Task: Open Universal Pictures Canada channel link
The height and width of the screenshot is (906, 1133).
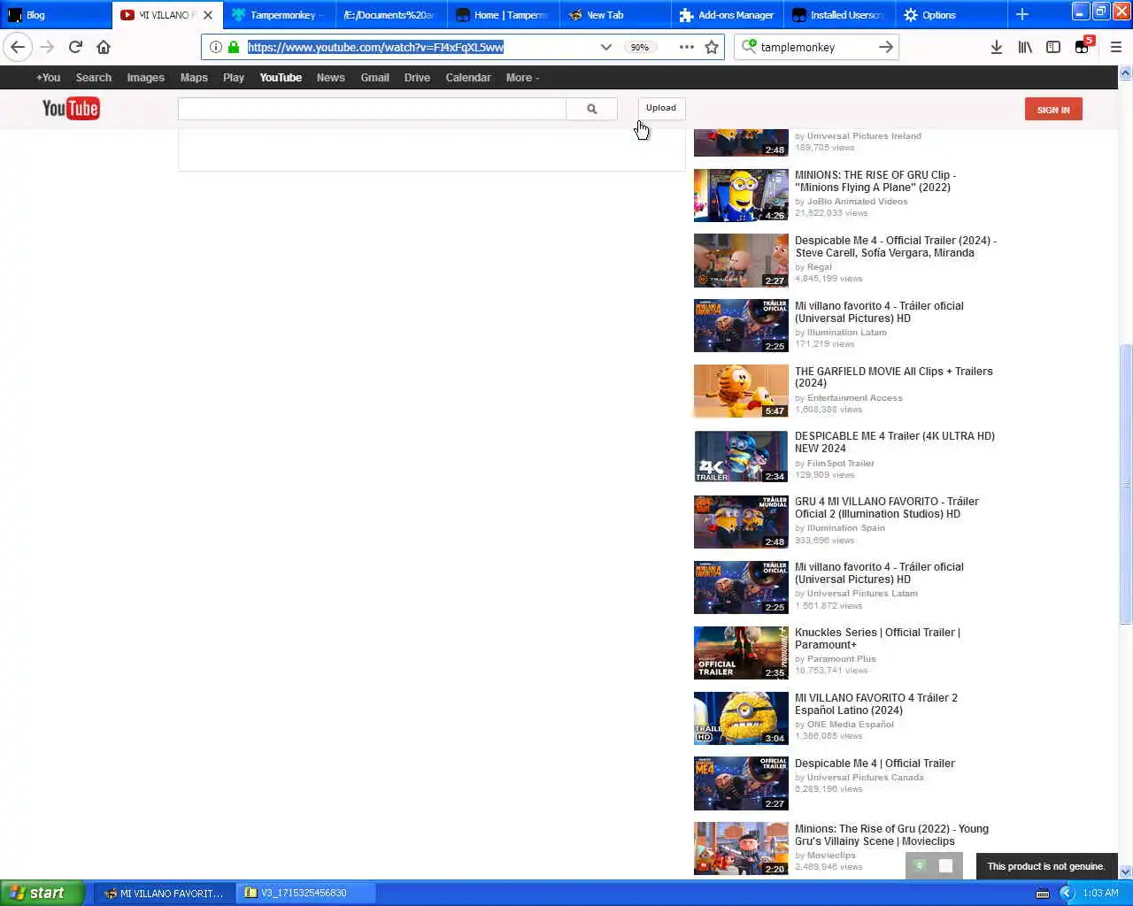Action: [x=865, y=778]
